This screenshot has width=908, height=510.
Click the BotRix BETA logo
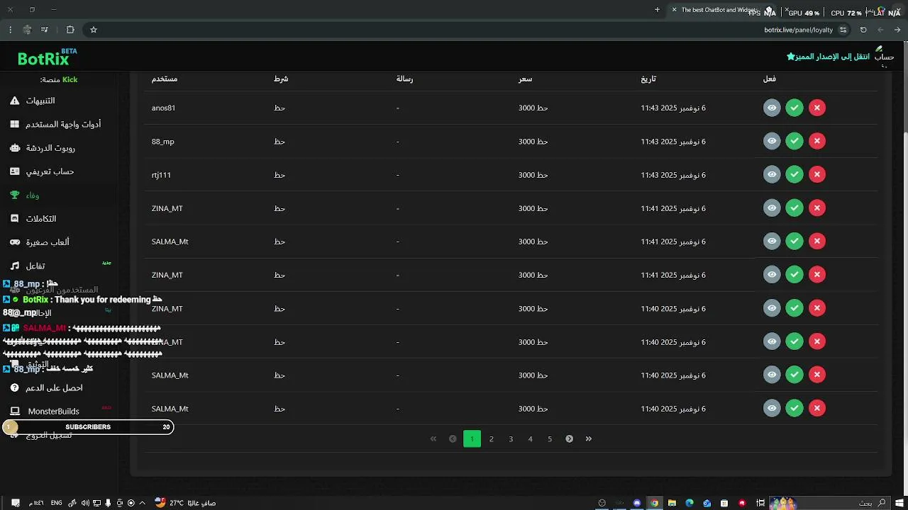click(x=47, y=58)
